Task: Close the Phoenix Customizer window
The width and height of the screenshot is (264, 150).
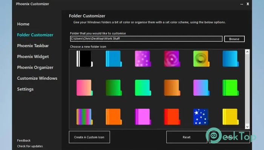Action: pyautogui.click(x=248, y=4)
